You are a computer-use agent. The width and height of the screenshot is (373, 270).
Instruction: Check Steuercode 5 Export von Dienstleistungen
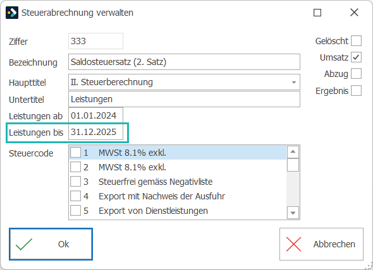point(75,211)
